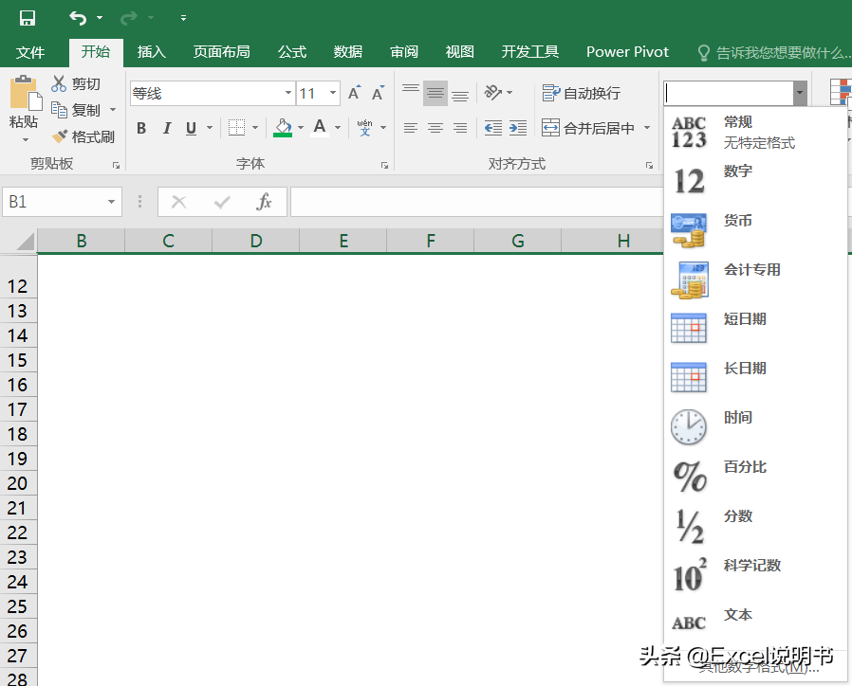Toggle middle vertical alignment
This screenshot has height=686, width=852.
tap(435, 93)
